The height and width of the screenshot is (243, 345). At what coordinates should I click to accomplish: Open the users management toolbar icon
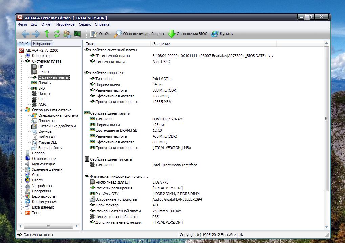67,34
